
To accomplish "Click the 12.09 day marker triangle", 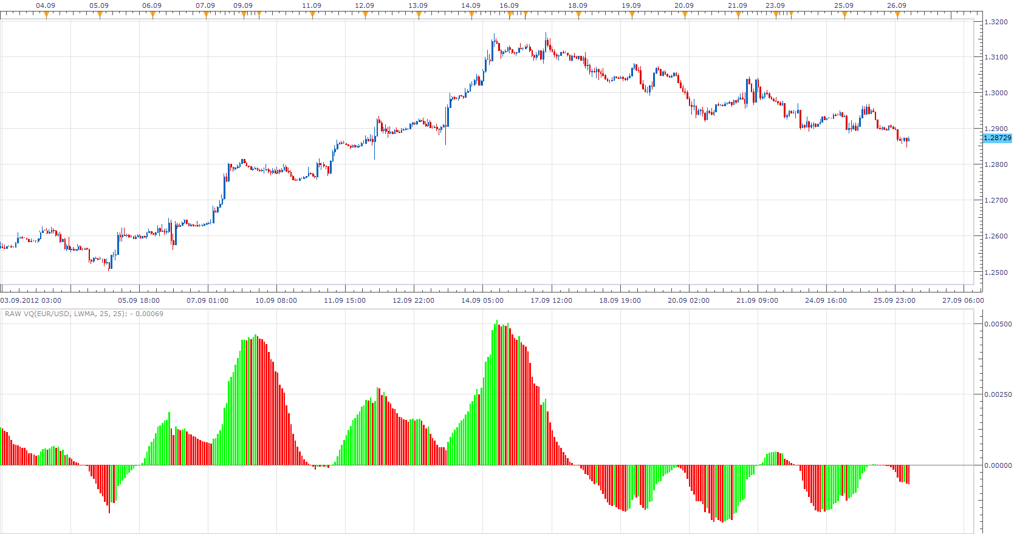I will tap(365, 15).
